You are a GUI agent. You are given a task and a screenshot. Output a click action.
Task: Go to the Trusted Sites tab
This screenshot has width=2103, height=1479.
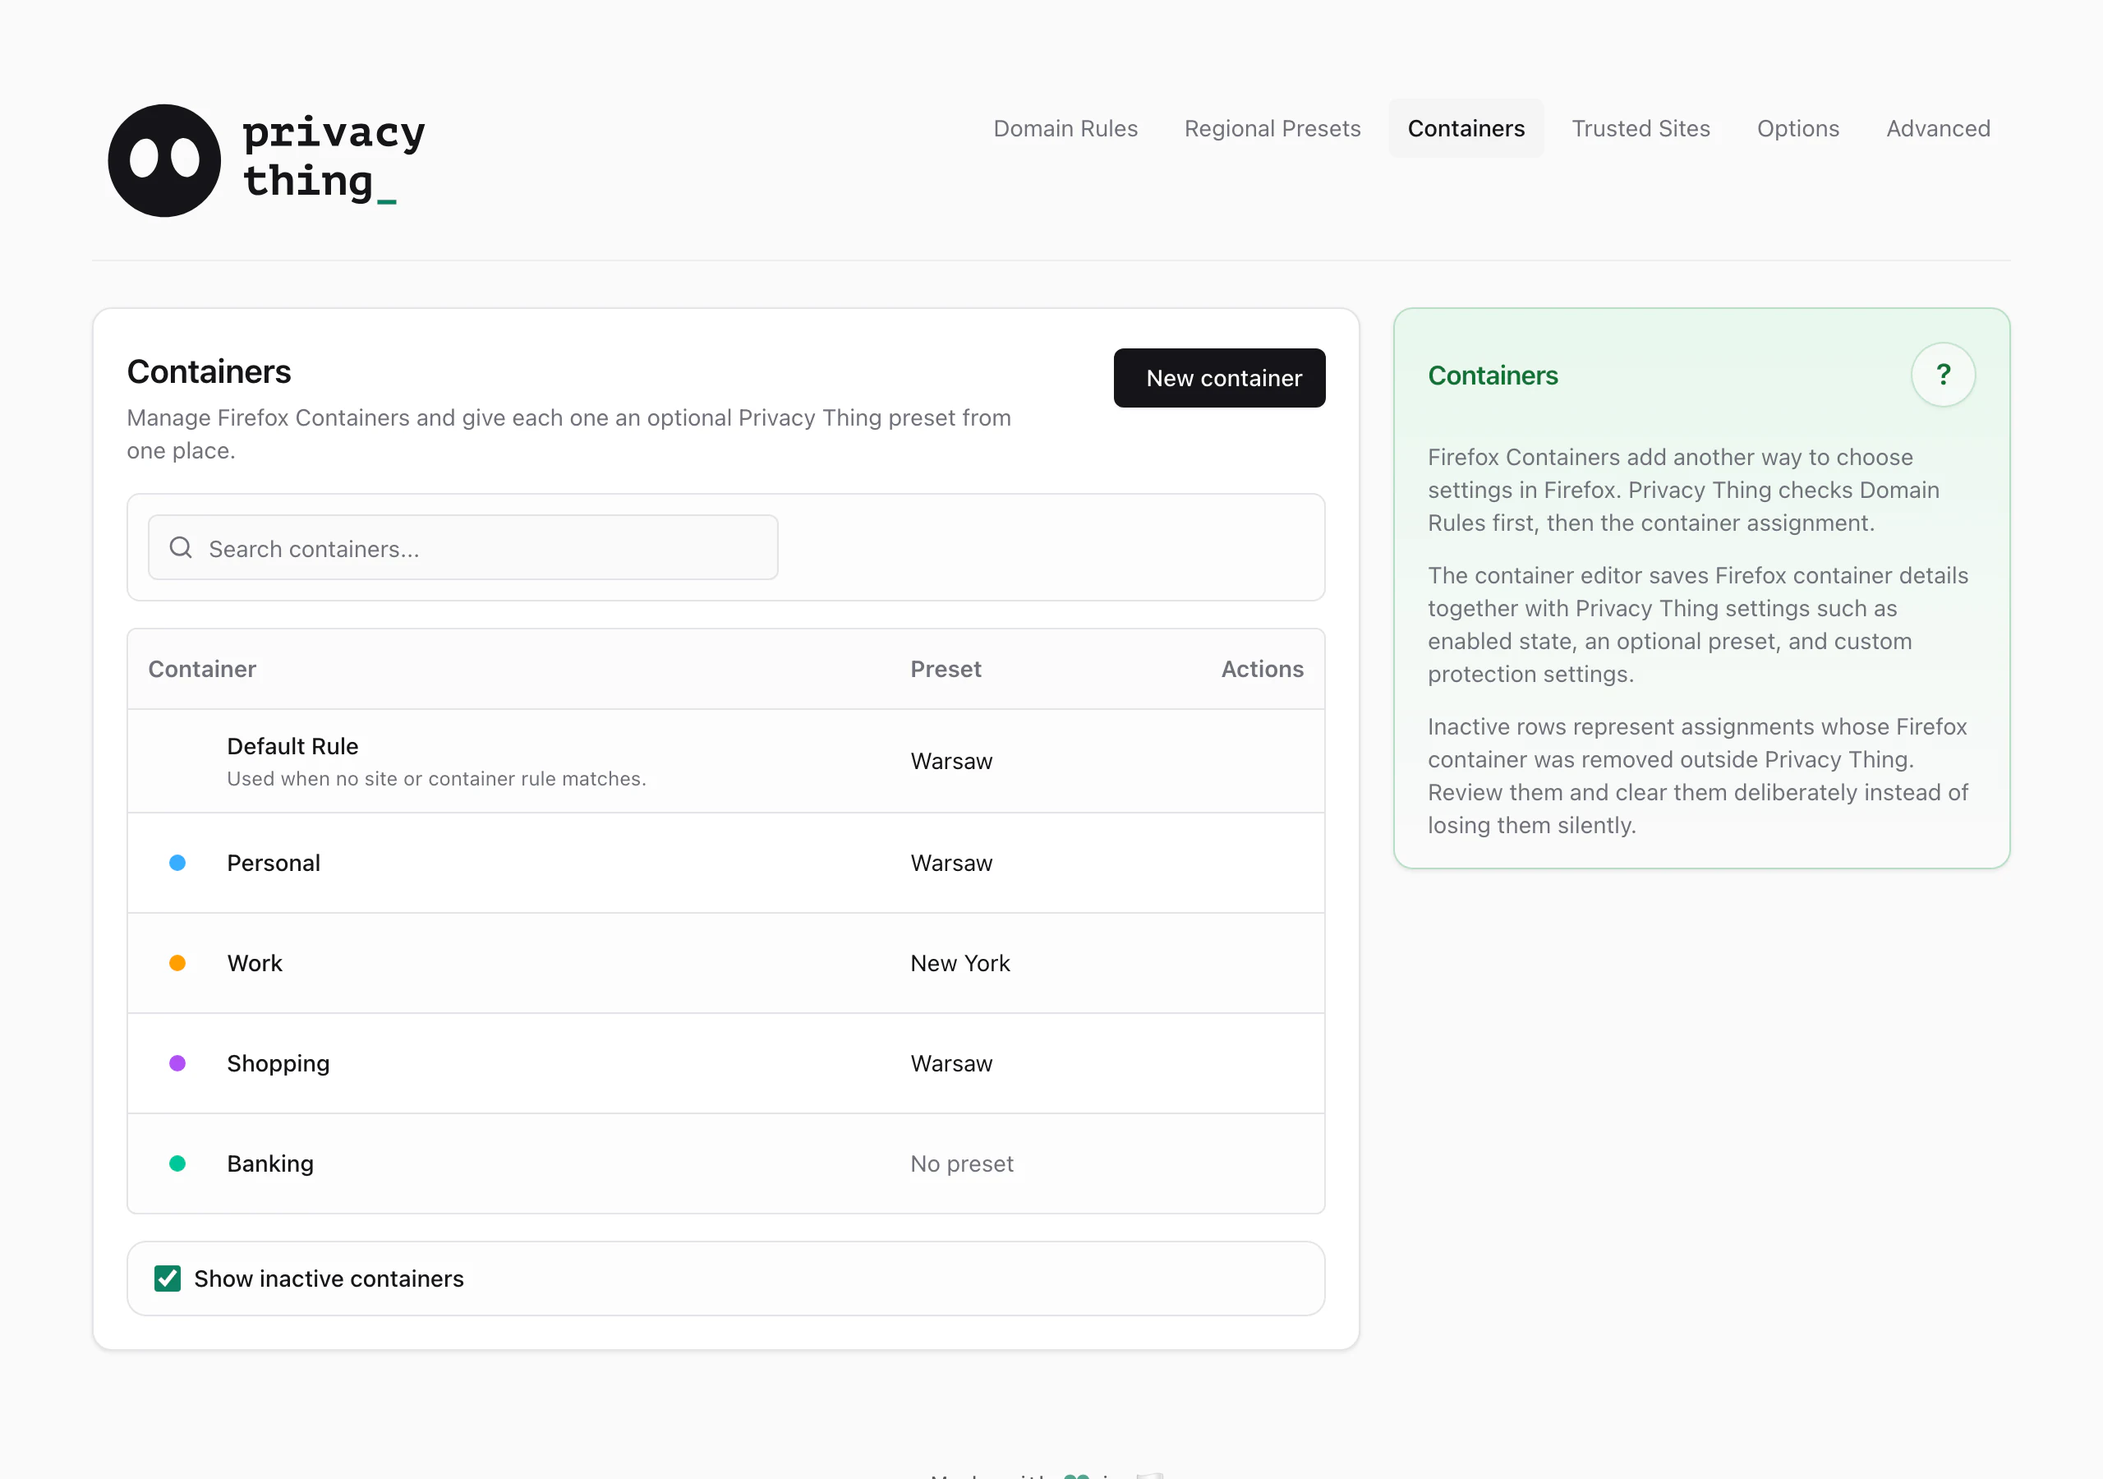pos(1641,128)
